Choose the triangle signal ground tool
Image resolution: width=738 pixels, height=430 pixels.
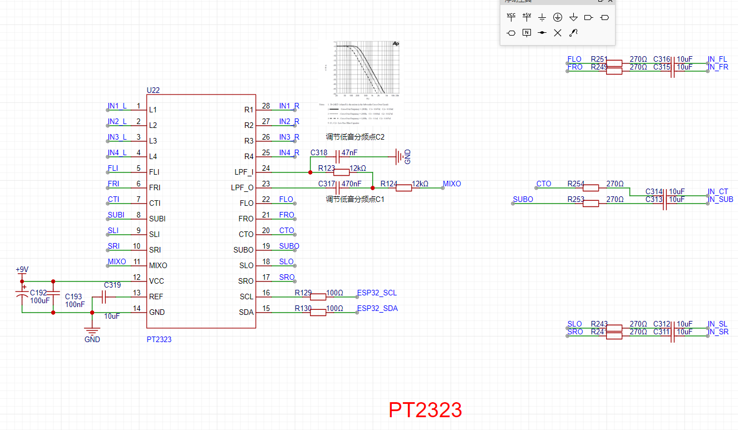(573, 17)
